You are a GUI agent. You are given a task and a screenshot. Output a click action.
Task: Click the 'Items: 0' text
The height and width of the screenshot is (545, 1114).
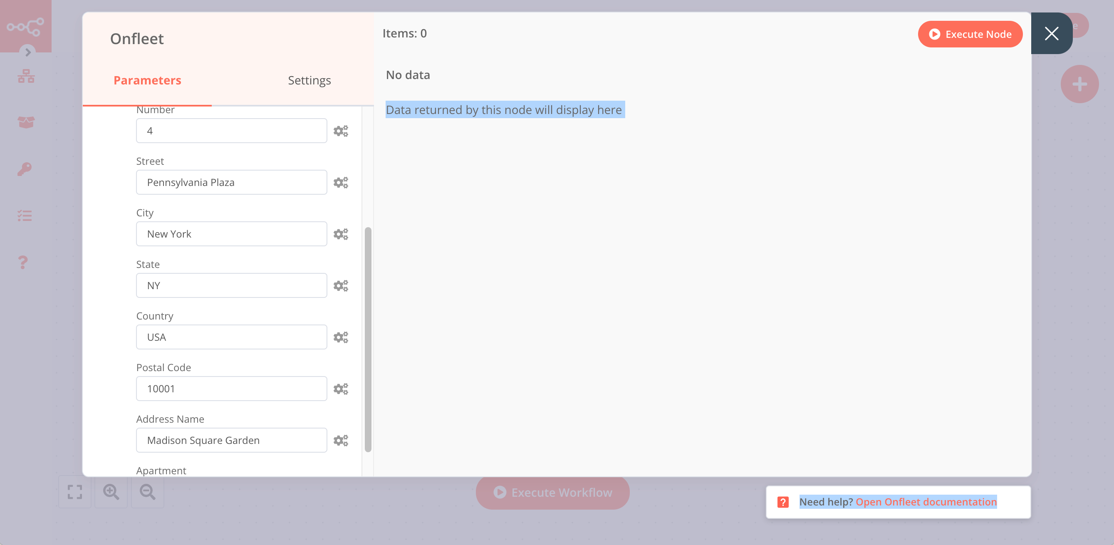point(404,33)
